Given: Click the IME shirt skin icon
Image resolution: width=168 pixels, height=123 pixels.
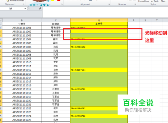Looking at the screenshot, I should point(44,5).
